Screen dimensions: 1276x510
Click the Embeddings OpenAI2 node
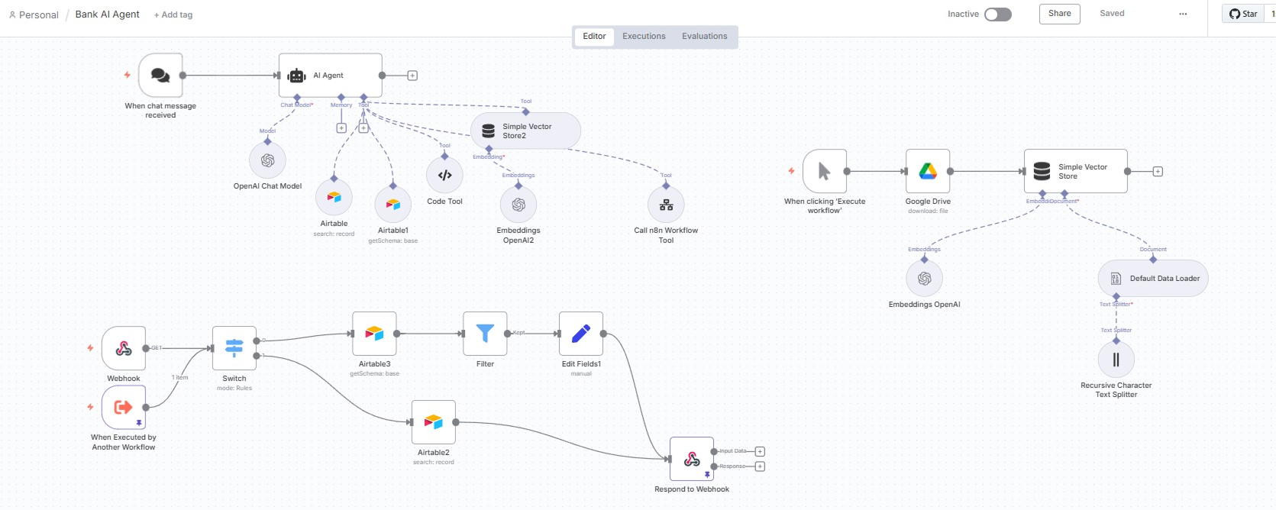point(518,205)
